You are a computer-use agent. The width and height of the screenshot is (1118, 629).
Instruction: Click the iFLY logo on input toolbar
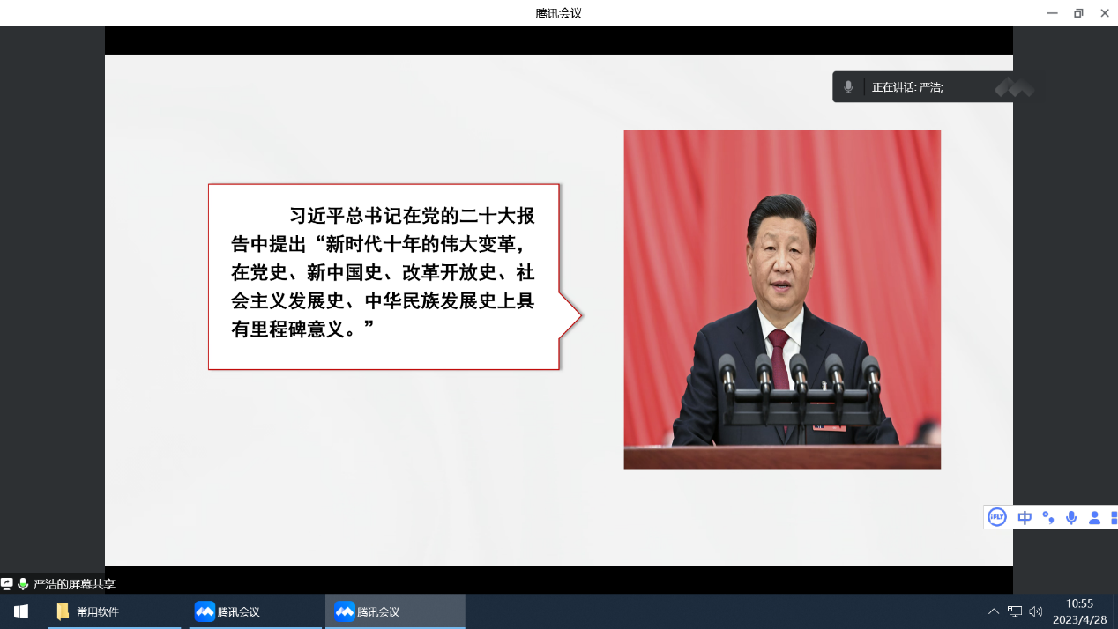click(x=997, y=517)
